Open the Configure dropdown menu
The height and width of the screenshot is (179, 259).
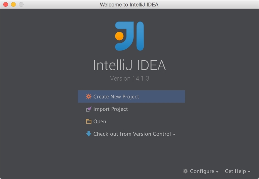[x=202, y=171]
